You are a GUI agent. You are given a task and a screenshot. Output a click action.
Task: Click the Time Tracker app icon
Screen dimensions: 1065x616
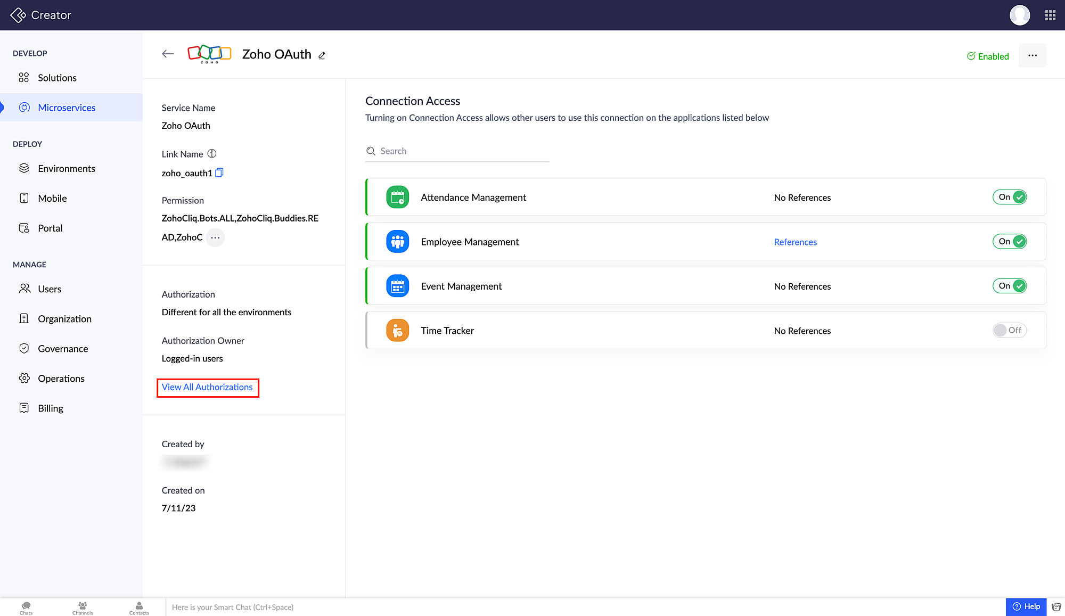(x=397, y=330)
